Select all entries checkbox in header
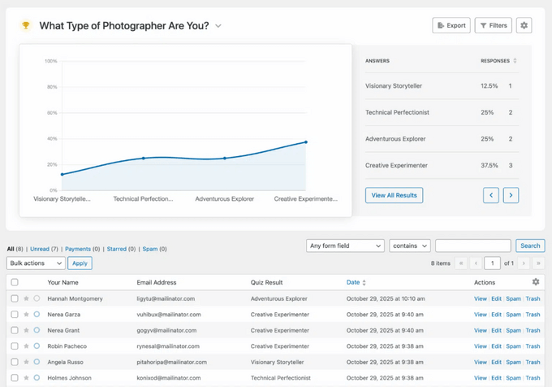The image size is (552, 387). pyautogui.click(x=15, y=283)
